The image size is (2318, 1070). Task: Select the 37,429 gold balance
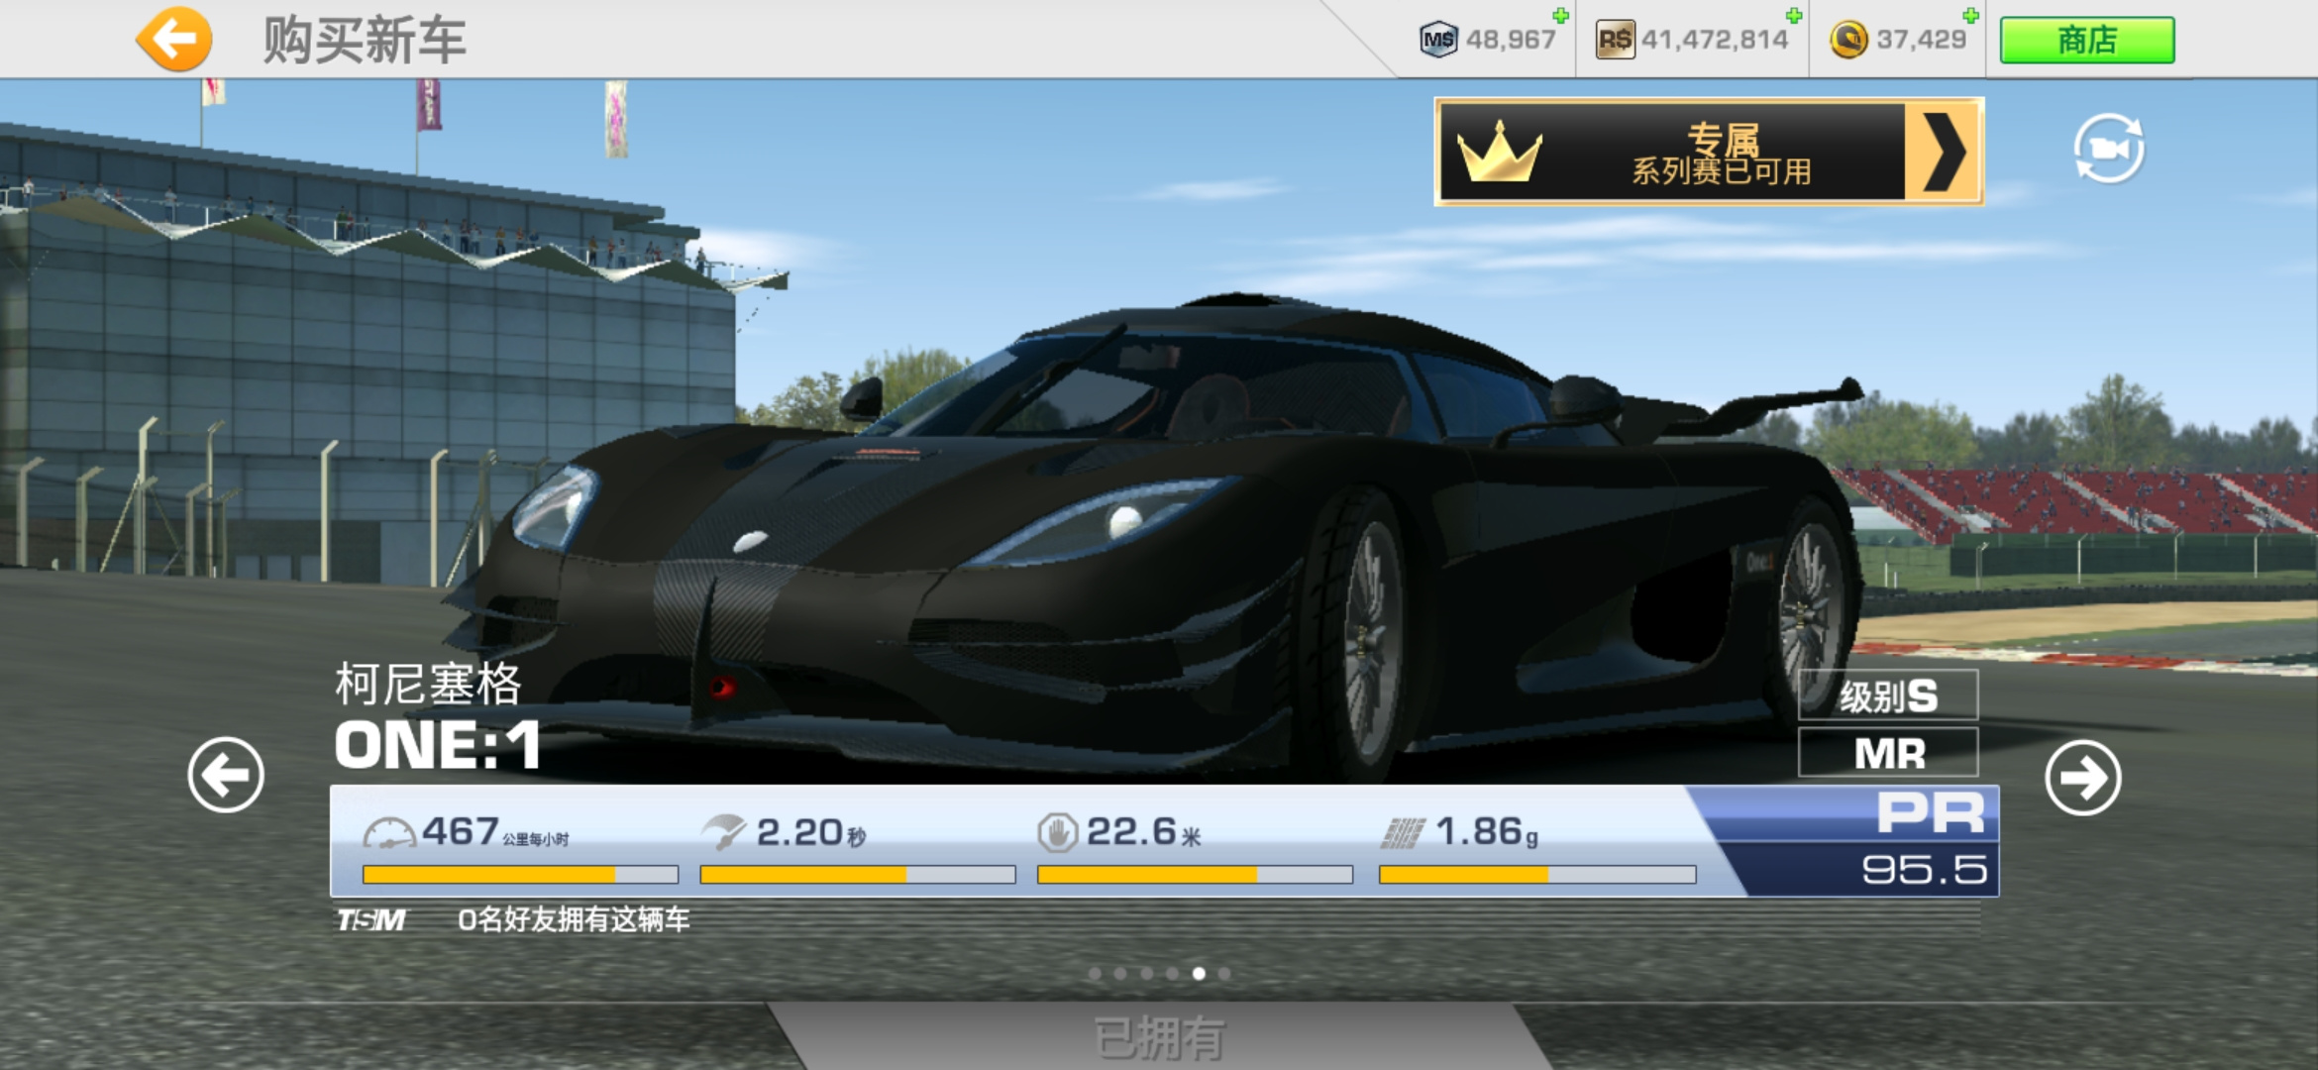coord(1921,40)
